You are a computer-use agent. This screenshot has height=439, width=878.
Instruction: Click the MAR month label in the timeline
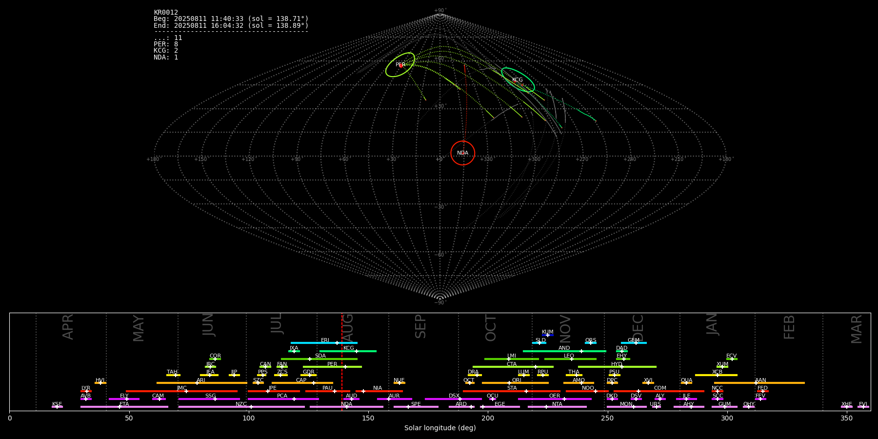[x=857, y=329]
